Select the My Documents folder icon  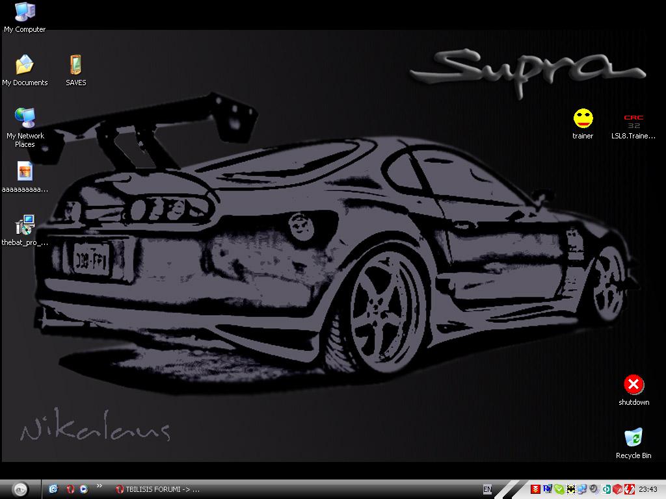[25, 70]
